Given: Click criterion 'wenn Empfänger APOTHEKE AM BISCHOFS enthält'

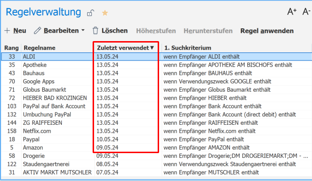Looking at the screenshot, I should pyautogui.click(x=227, y=65).
